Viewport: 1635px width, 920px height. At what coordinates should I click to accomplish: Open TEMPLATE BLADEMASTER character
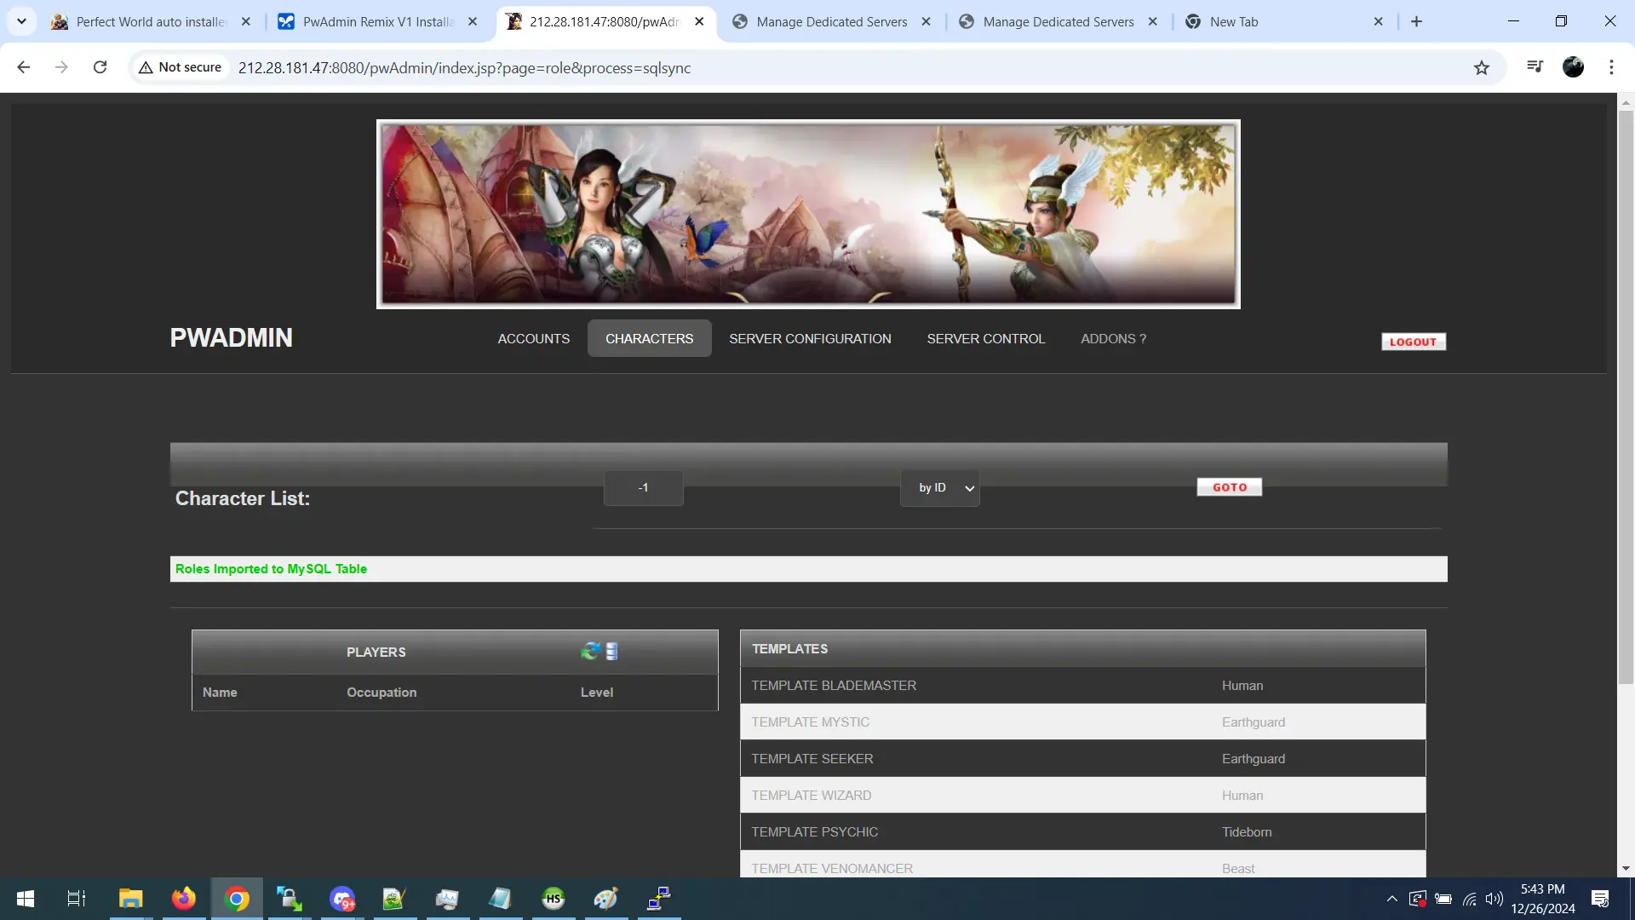click(x=834, y=686)
